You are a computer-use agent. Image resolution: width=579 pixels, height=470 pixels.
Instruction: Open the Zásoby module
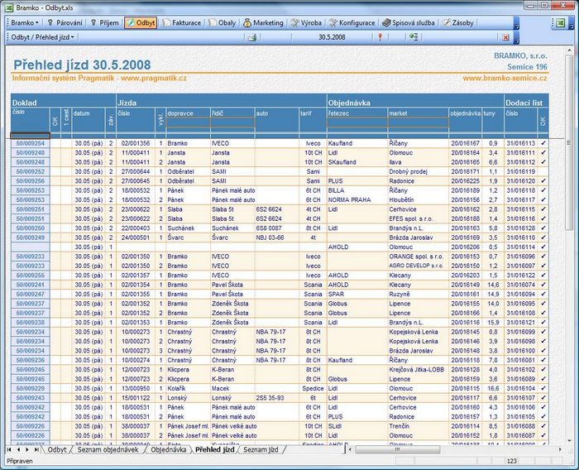(x=458, y=23)
